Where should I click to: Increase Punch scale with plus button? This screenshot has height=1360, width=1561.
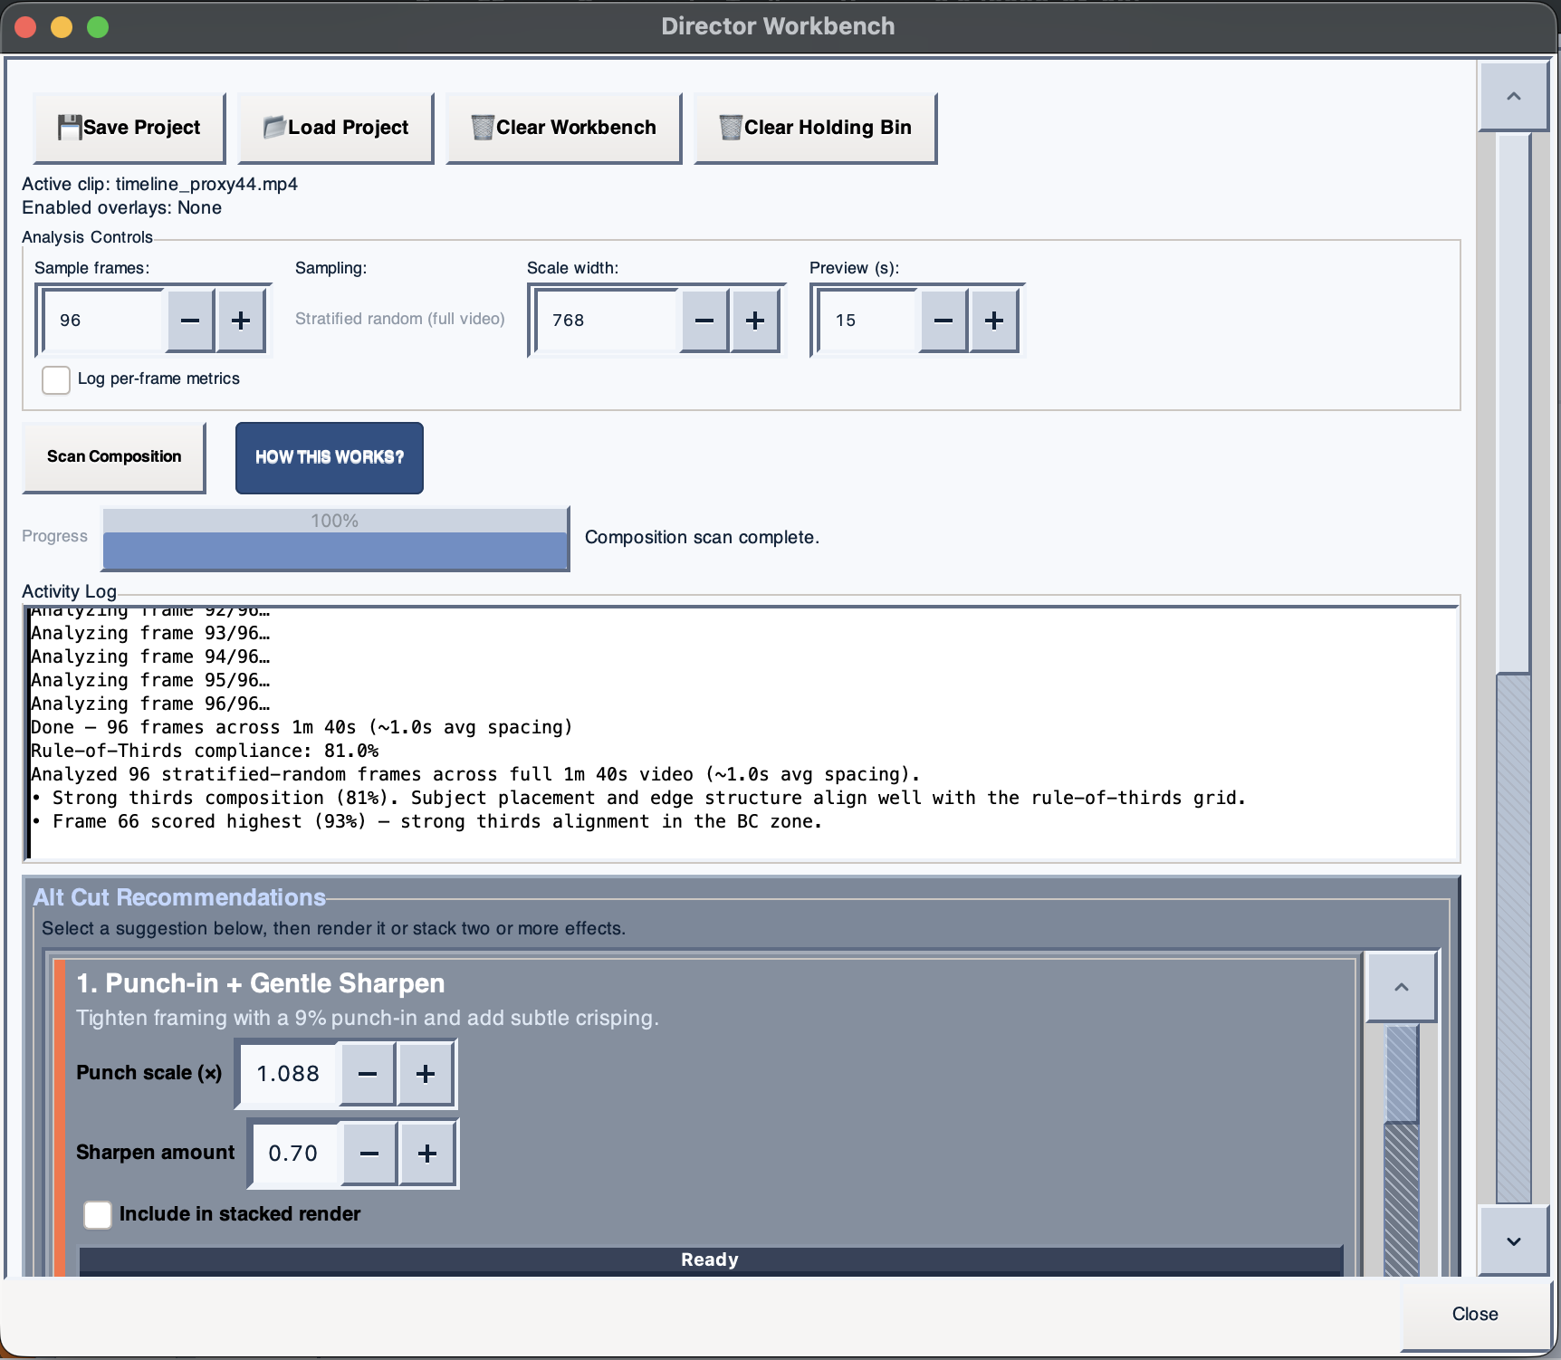pos(426,1074)
